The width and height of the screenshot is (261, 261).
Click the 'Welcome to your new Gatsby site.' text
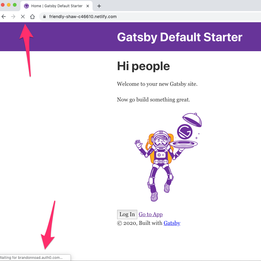157,84
